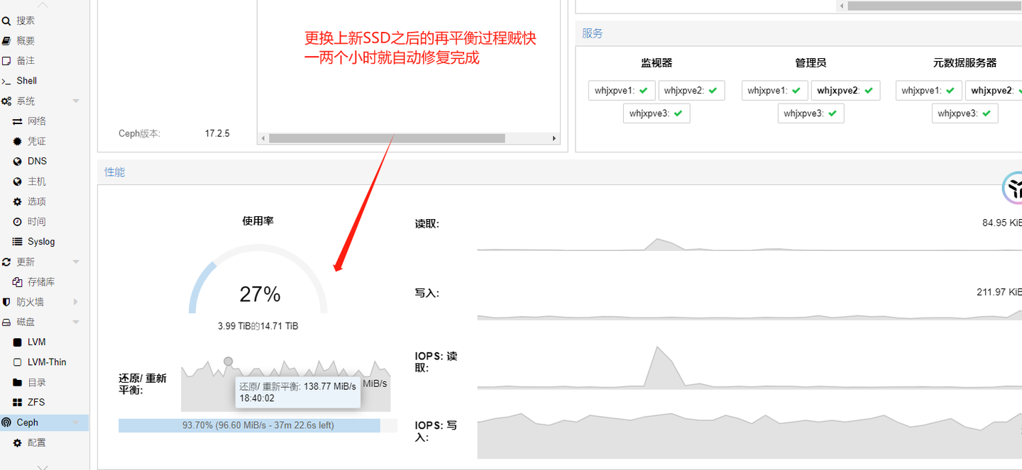This screenshot has height=470, width=1022.
Task: Expand the firewall submenu arrow
Action: pyautogui.click(x=76, y=302)
